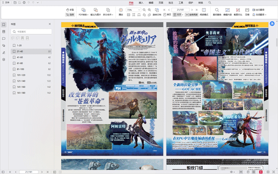Open the bookmark '41-60'

[x=32, y=57]
